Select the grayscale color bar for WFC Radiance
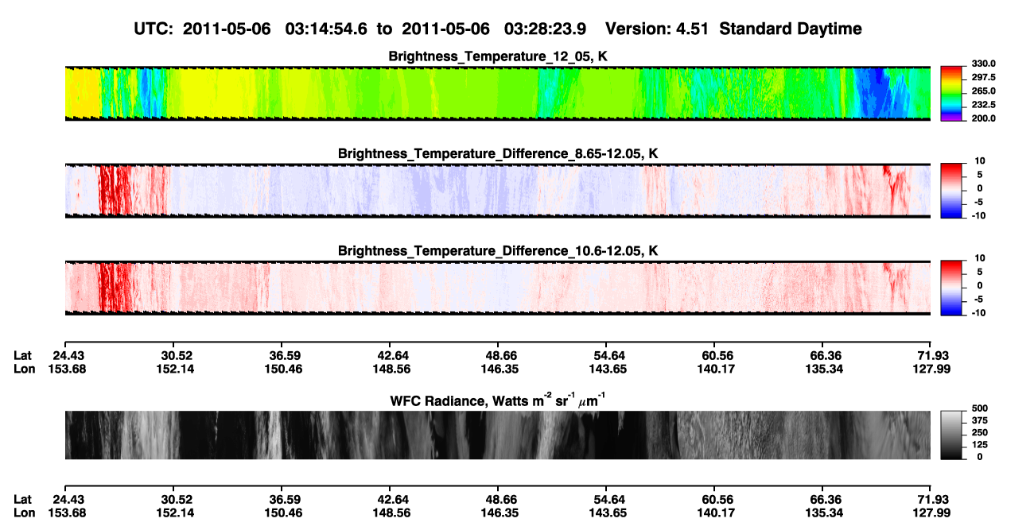 point(952,435)
